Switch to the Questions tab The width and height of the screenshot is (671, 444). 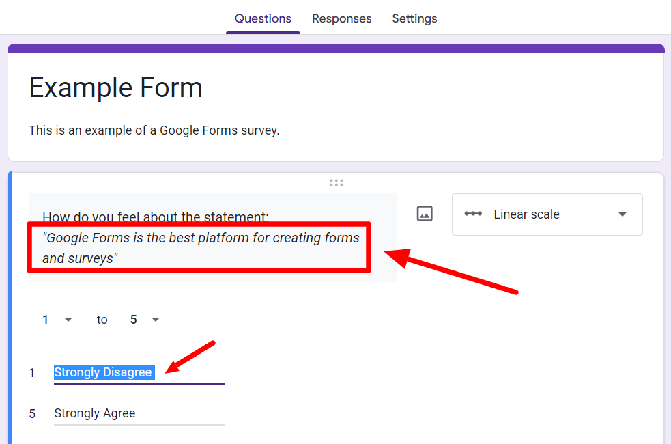tap(263, 19)
